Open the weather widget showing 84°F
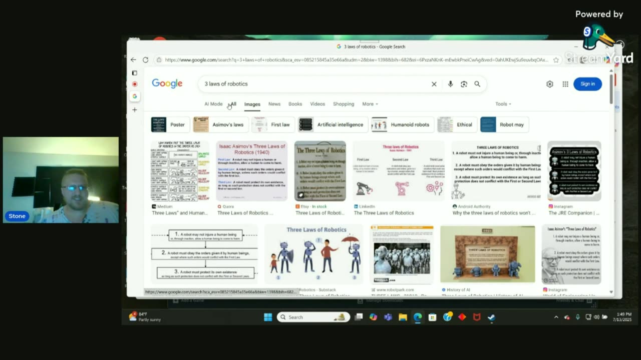This screenshot has height=360, width=641. [x=145, y=316]
